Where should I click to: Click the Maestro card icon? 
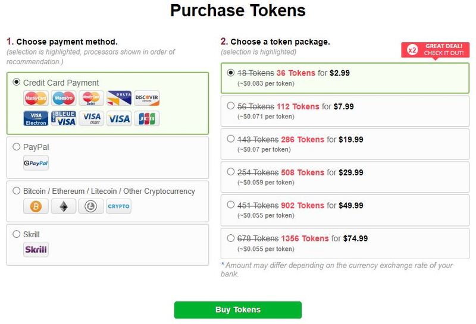click(x=64, y=98)
